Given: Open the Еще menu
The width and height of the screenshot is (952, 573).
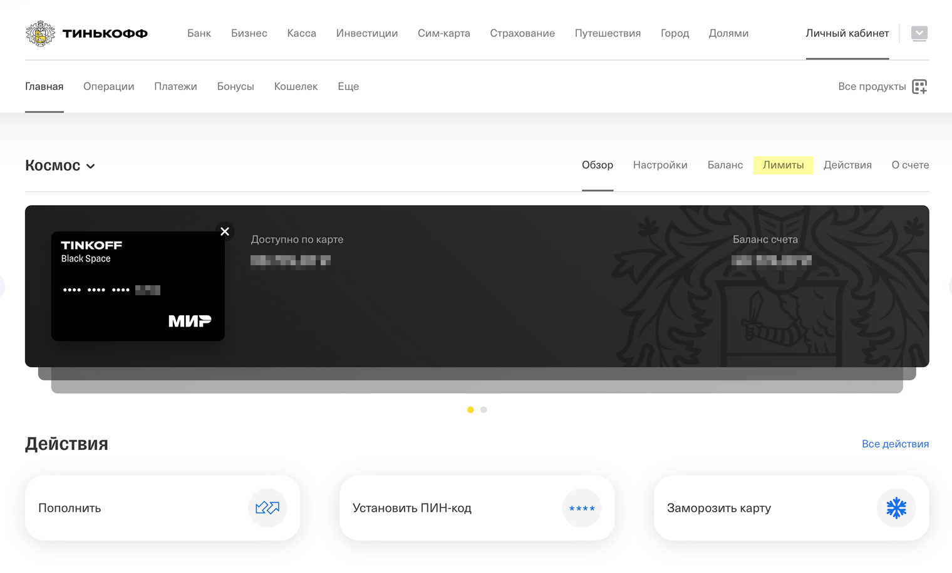Looking at the screenshot, I should pyautogui.click(x=348, y=86).
